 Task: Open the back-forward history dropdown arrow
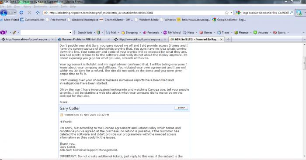[x=15, y=13]
